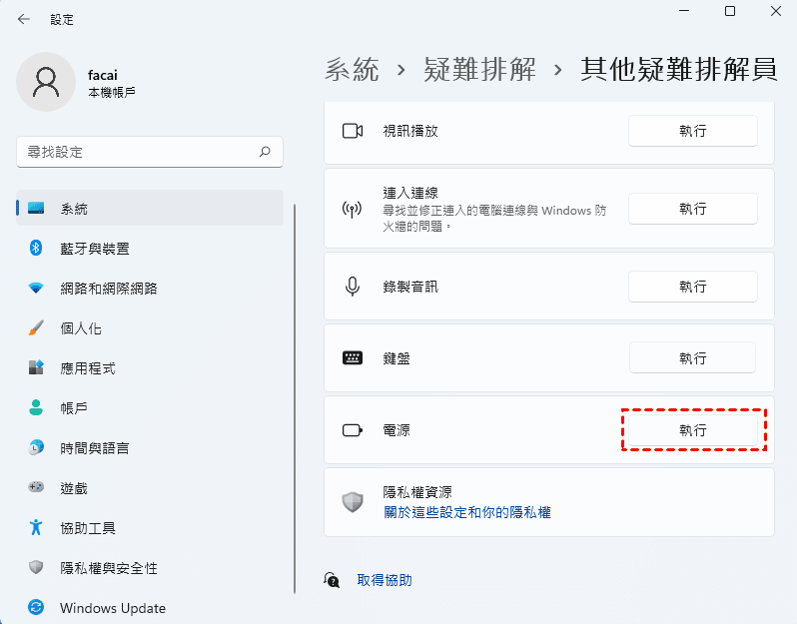
Task: Open 協助工具 accessibility icon
Action: 37,527
